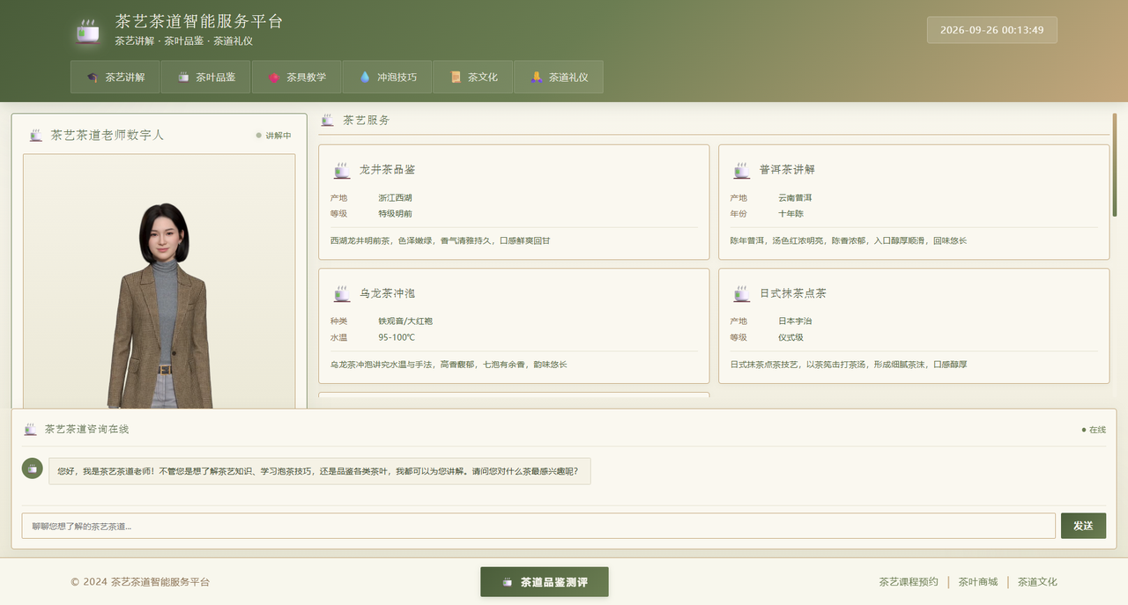Open the 普洱茶讲解 card title

pyautogui.click(x=787, y=170)
